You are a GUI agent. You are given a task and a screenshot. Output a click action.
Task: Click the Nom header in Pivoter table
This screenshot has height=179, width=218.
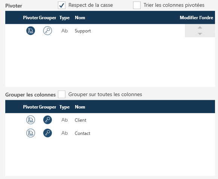pyautogui.click(x=80, y=18)
